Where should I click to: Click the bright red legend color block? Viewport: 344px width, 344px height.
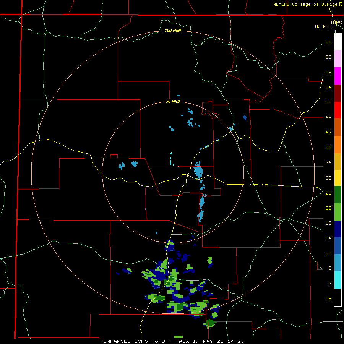pyautogui.click(x=338, y=110)
